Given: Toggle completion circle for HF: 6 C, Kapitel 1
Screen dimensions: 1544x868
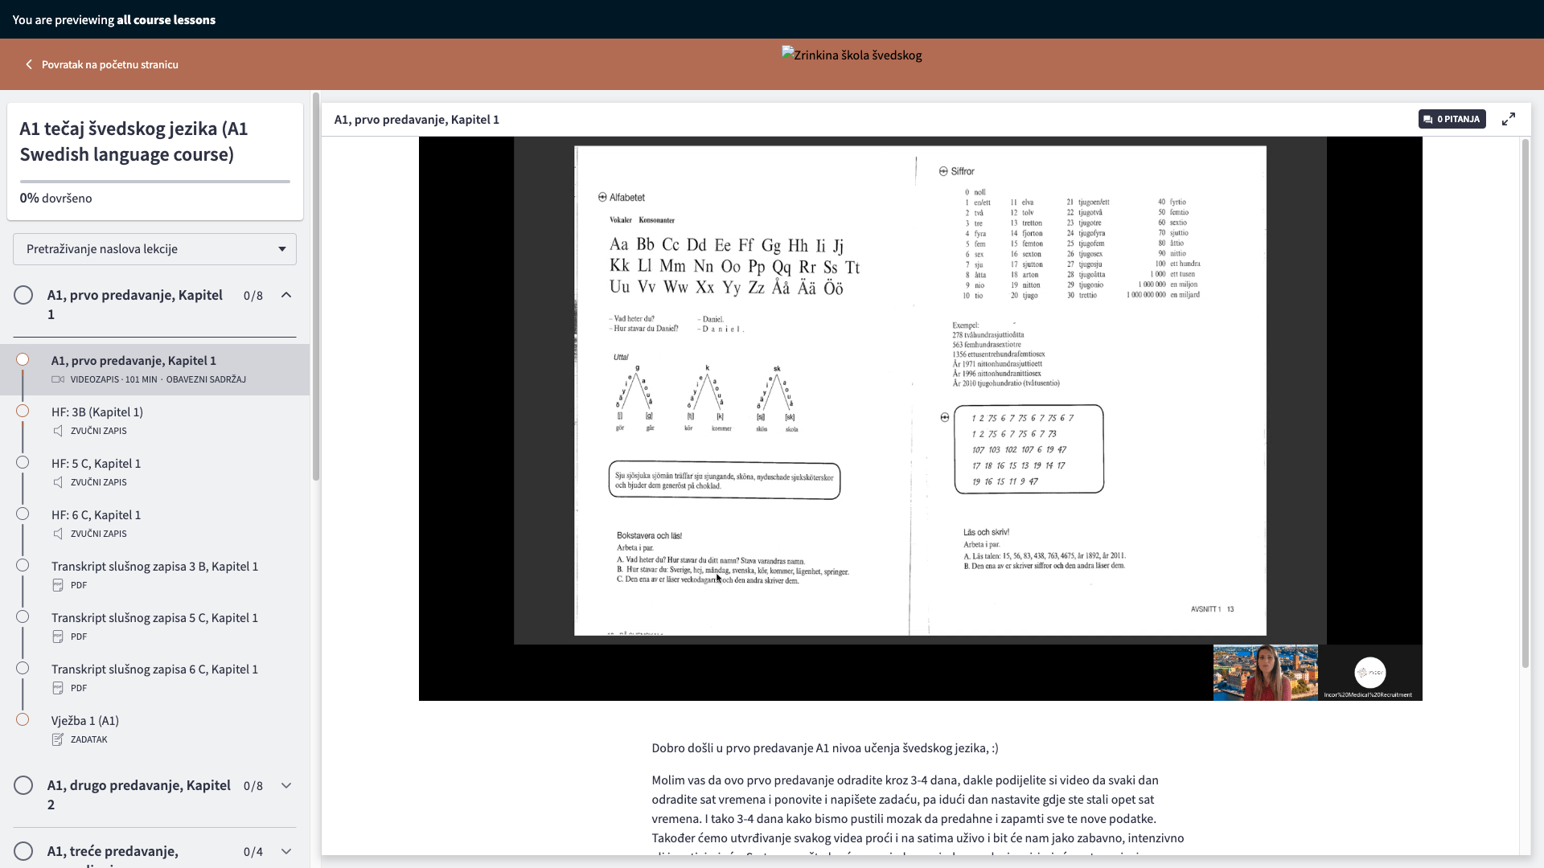Looking at the screenshot, I should point(23,514).
